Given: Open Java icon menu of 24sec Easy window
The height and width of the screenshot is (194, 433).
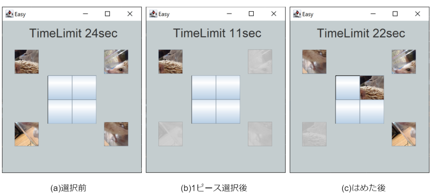Looking at the screenshot, I should [x=9, y=14].
